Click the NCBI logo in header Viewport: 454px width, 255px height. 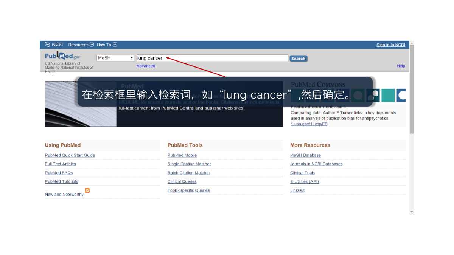click(x=54, y=45)
